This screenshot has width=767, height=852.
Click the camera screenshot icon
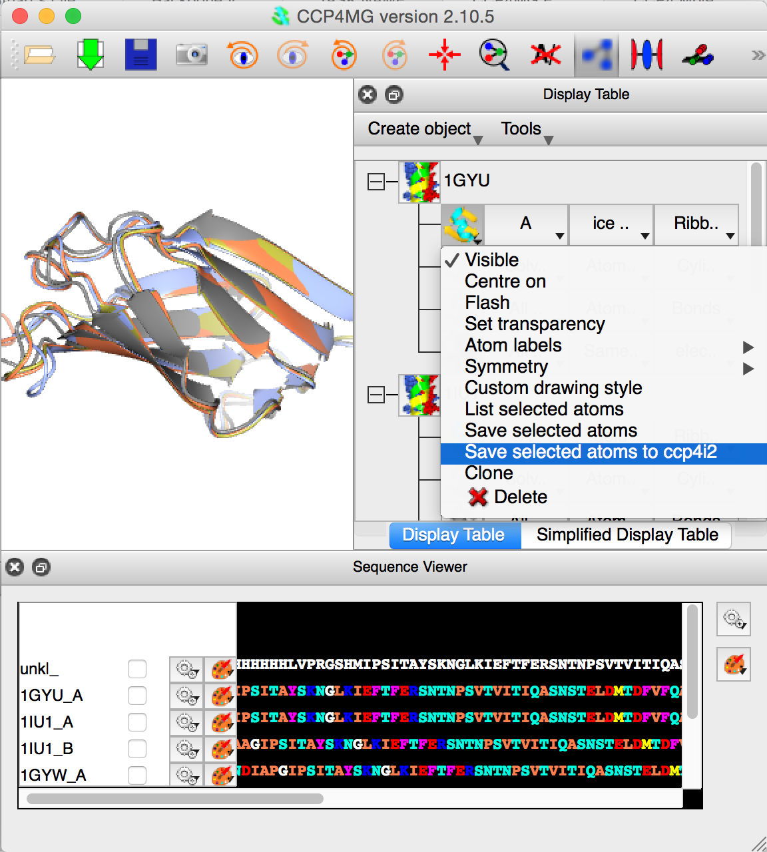(x=192, y=55)
